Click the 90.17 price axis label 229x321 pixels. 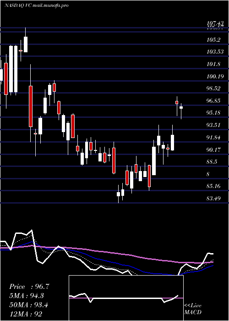[213, 149]
